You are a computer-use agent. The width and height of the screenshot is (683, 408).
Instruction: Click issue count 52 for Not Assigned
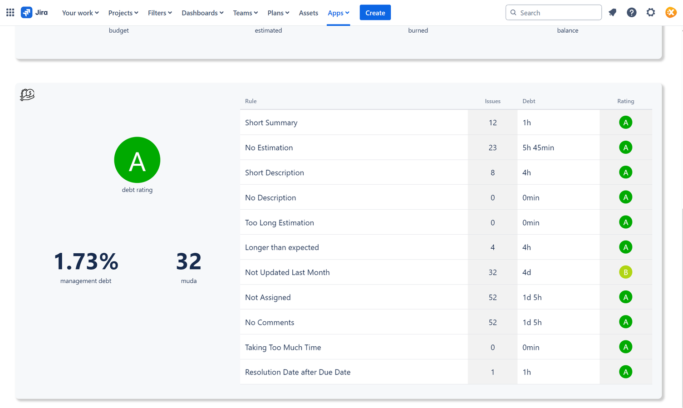pos(492,297)
